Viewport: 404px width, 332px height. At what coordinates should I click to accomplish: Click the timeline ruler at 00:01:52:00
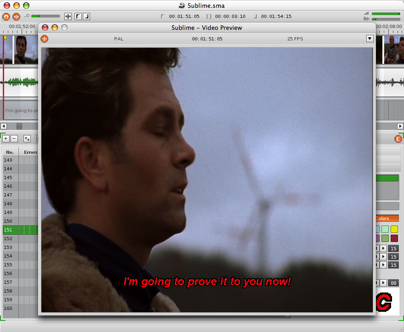(x=22, y=27)
